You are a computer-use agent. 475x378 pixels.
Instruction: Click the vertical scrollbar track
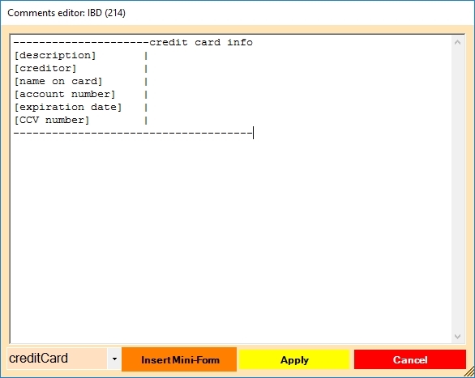(x=458, y=189)
